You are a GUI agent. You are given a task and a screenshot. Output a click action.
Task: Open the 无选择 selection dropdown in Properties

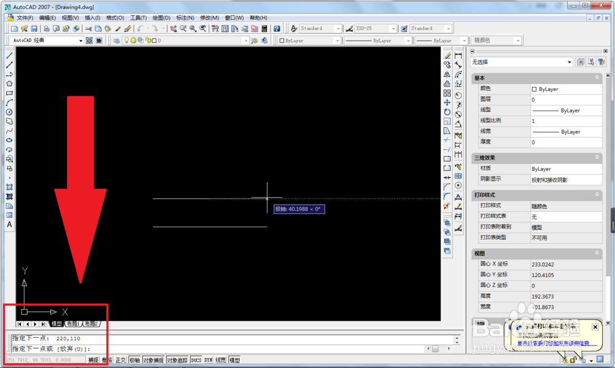(x=569, y=62)
